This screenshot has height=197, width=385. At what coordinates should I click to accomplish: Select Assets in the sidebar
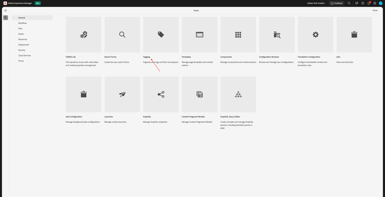click(21, 34)
